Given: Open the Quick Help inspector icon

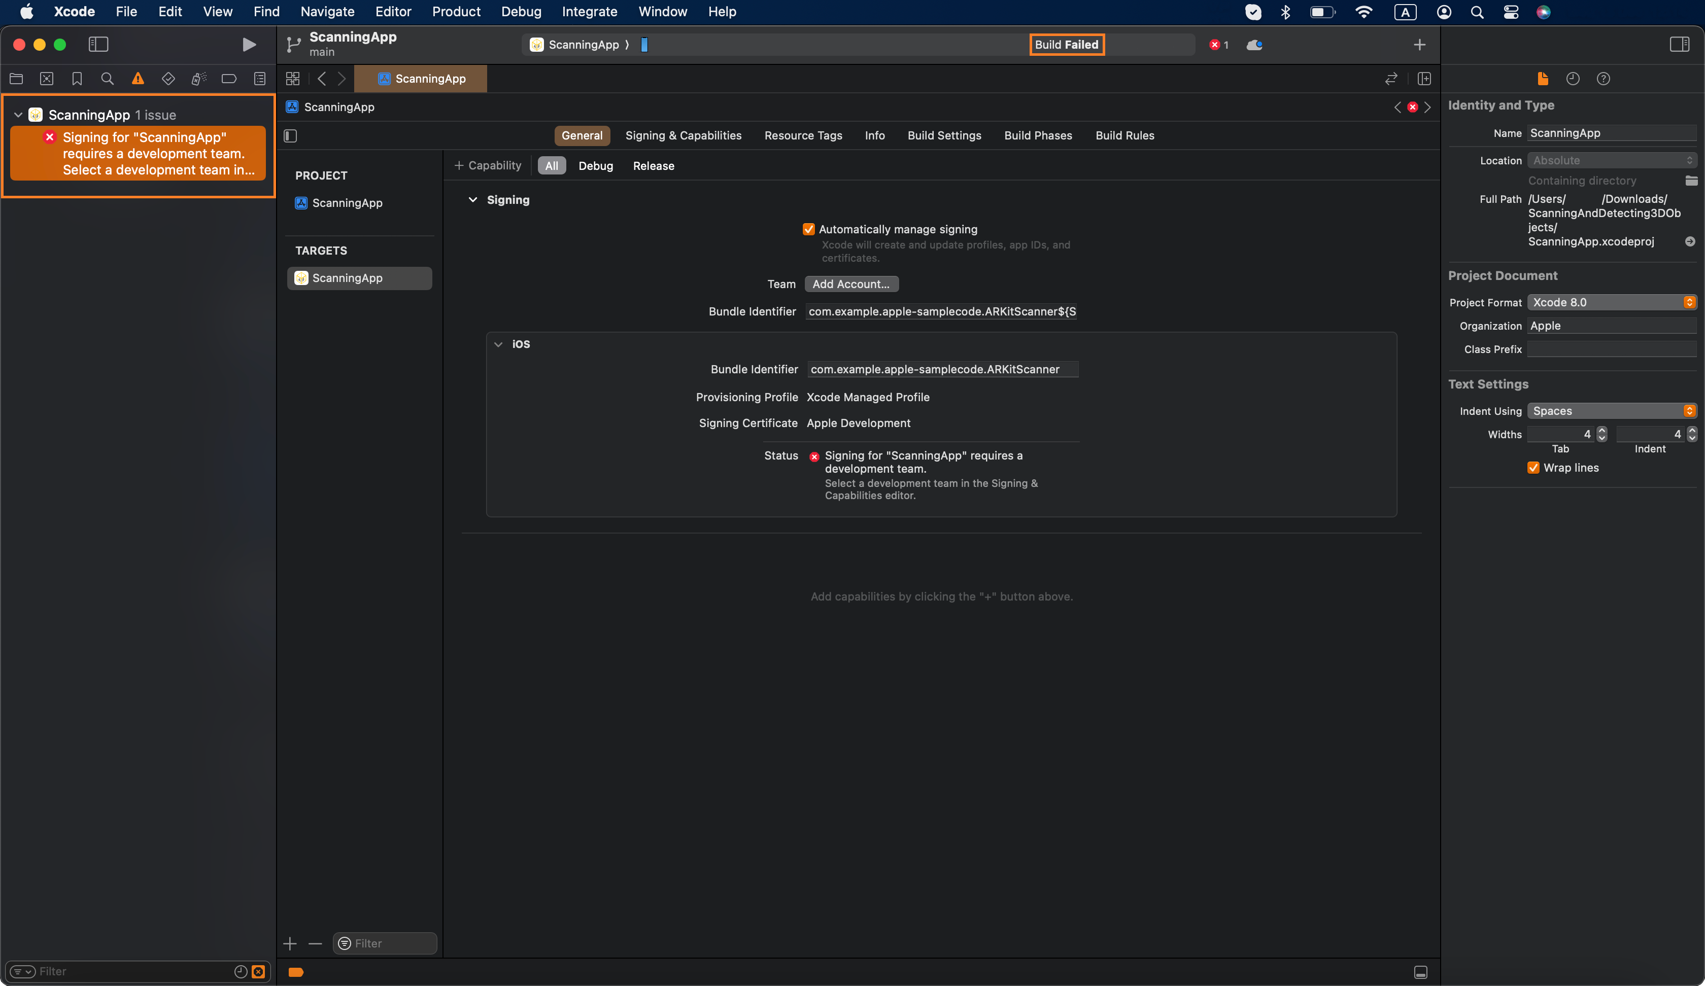Looking at the screenshot, I should point(1603,79).
